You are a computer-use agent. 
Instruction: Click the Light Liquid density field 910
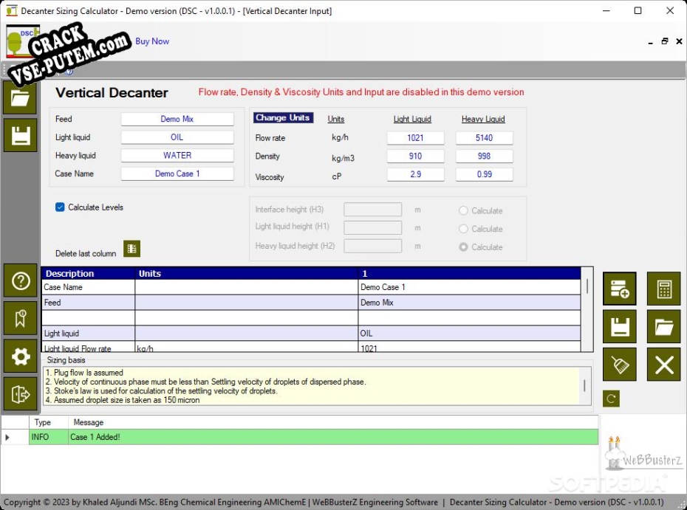click(415, 156)
